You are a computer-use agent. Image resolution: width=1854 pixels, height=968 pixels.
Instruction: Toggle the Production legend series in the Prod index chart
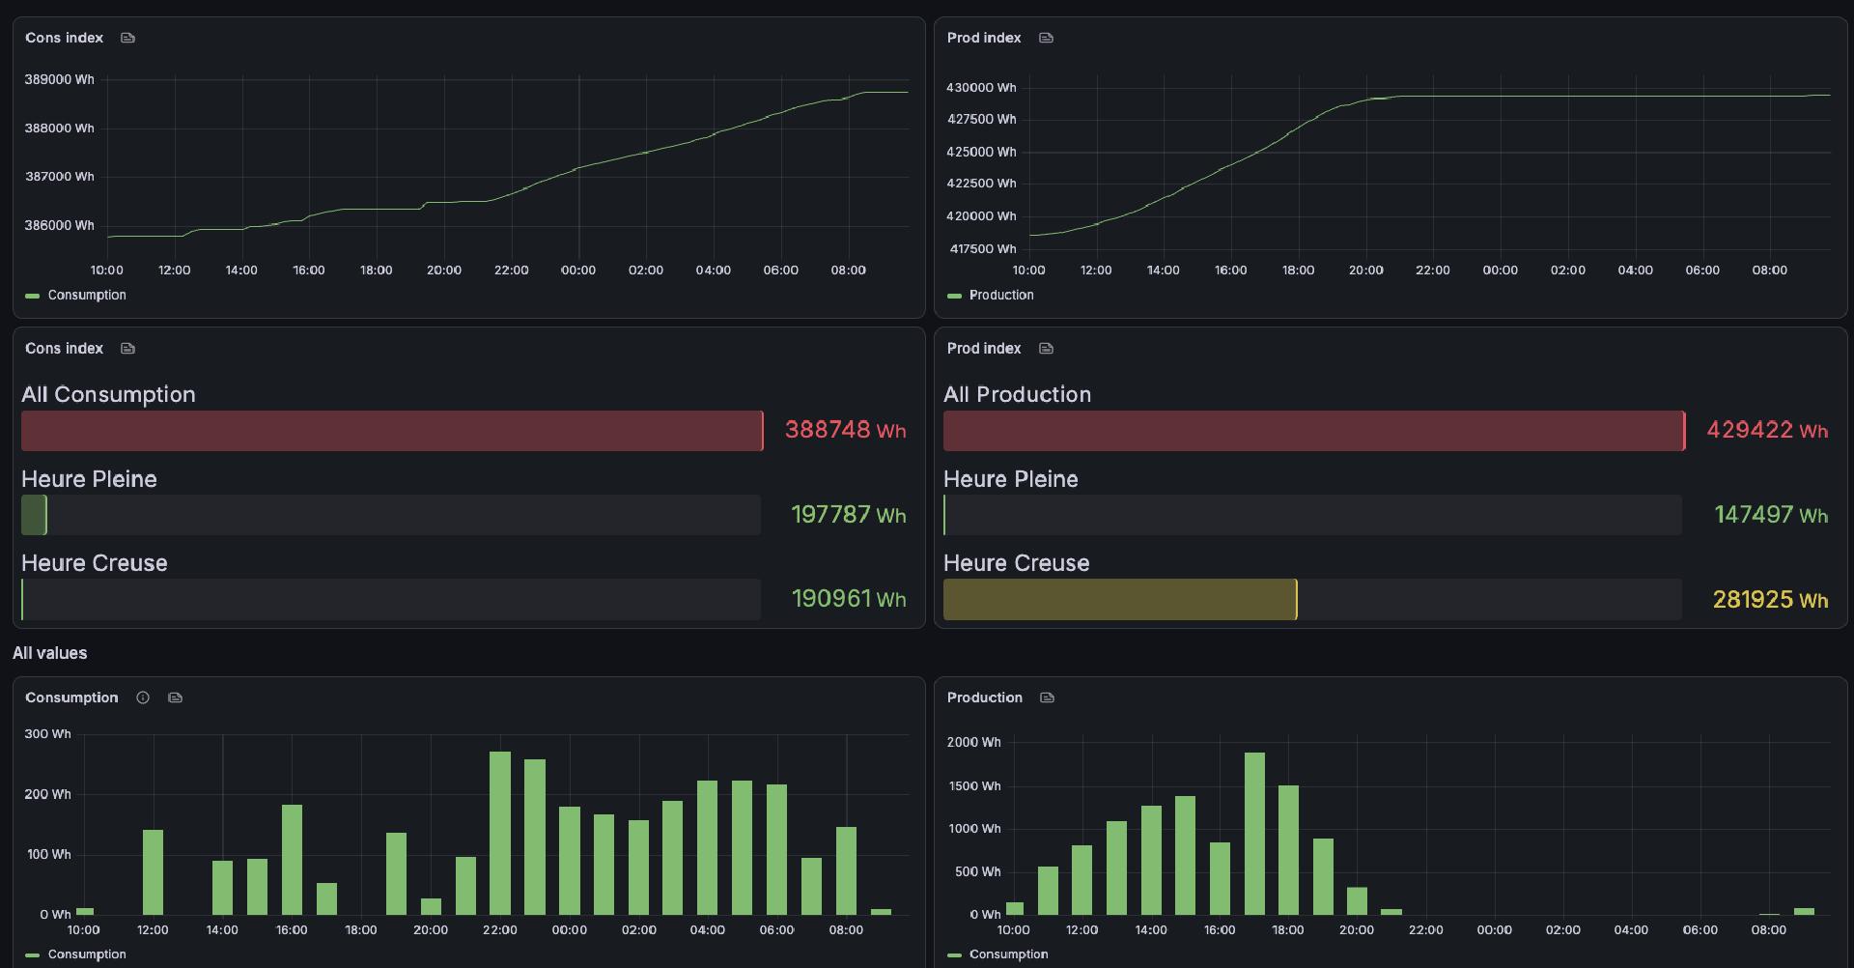[1001, 295]
